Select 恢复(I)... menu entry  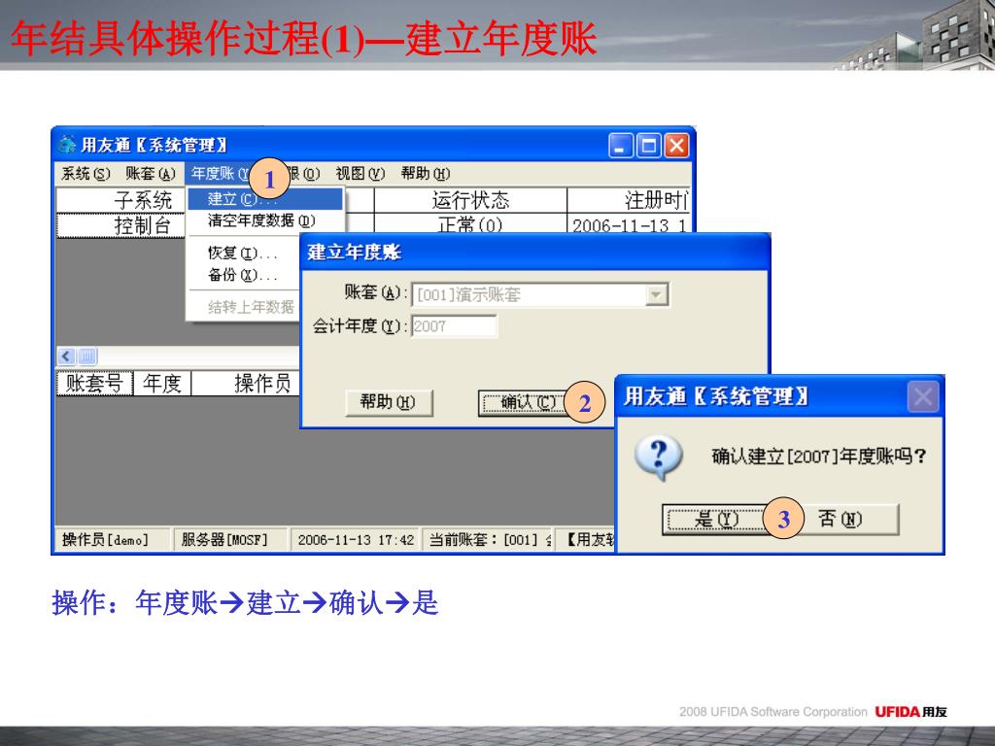tap(244, 254)
